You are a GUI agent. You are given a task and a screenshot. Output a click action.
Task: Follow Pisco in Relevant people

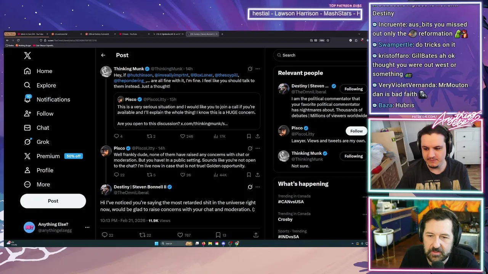tap(356, 131)
